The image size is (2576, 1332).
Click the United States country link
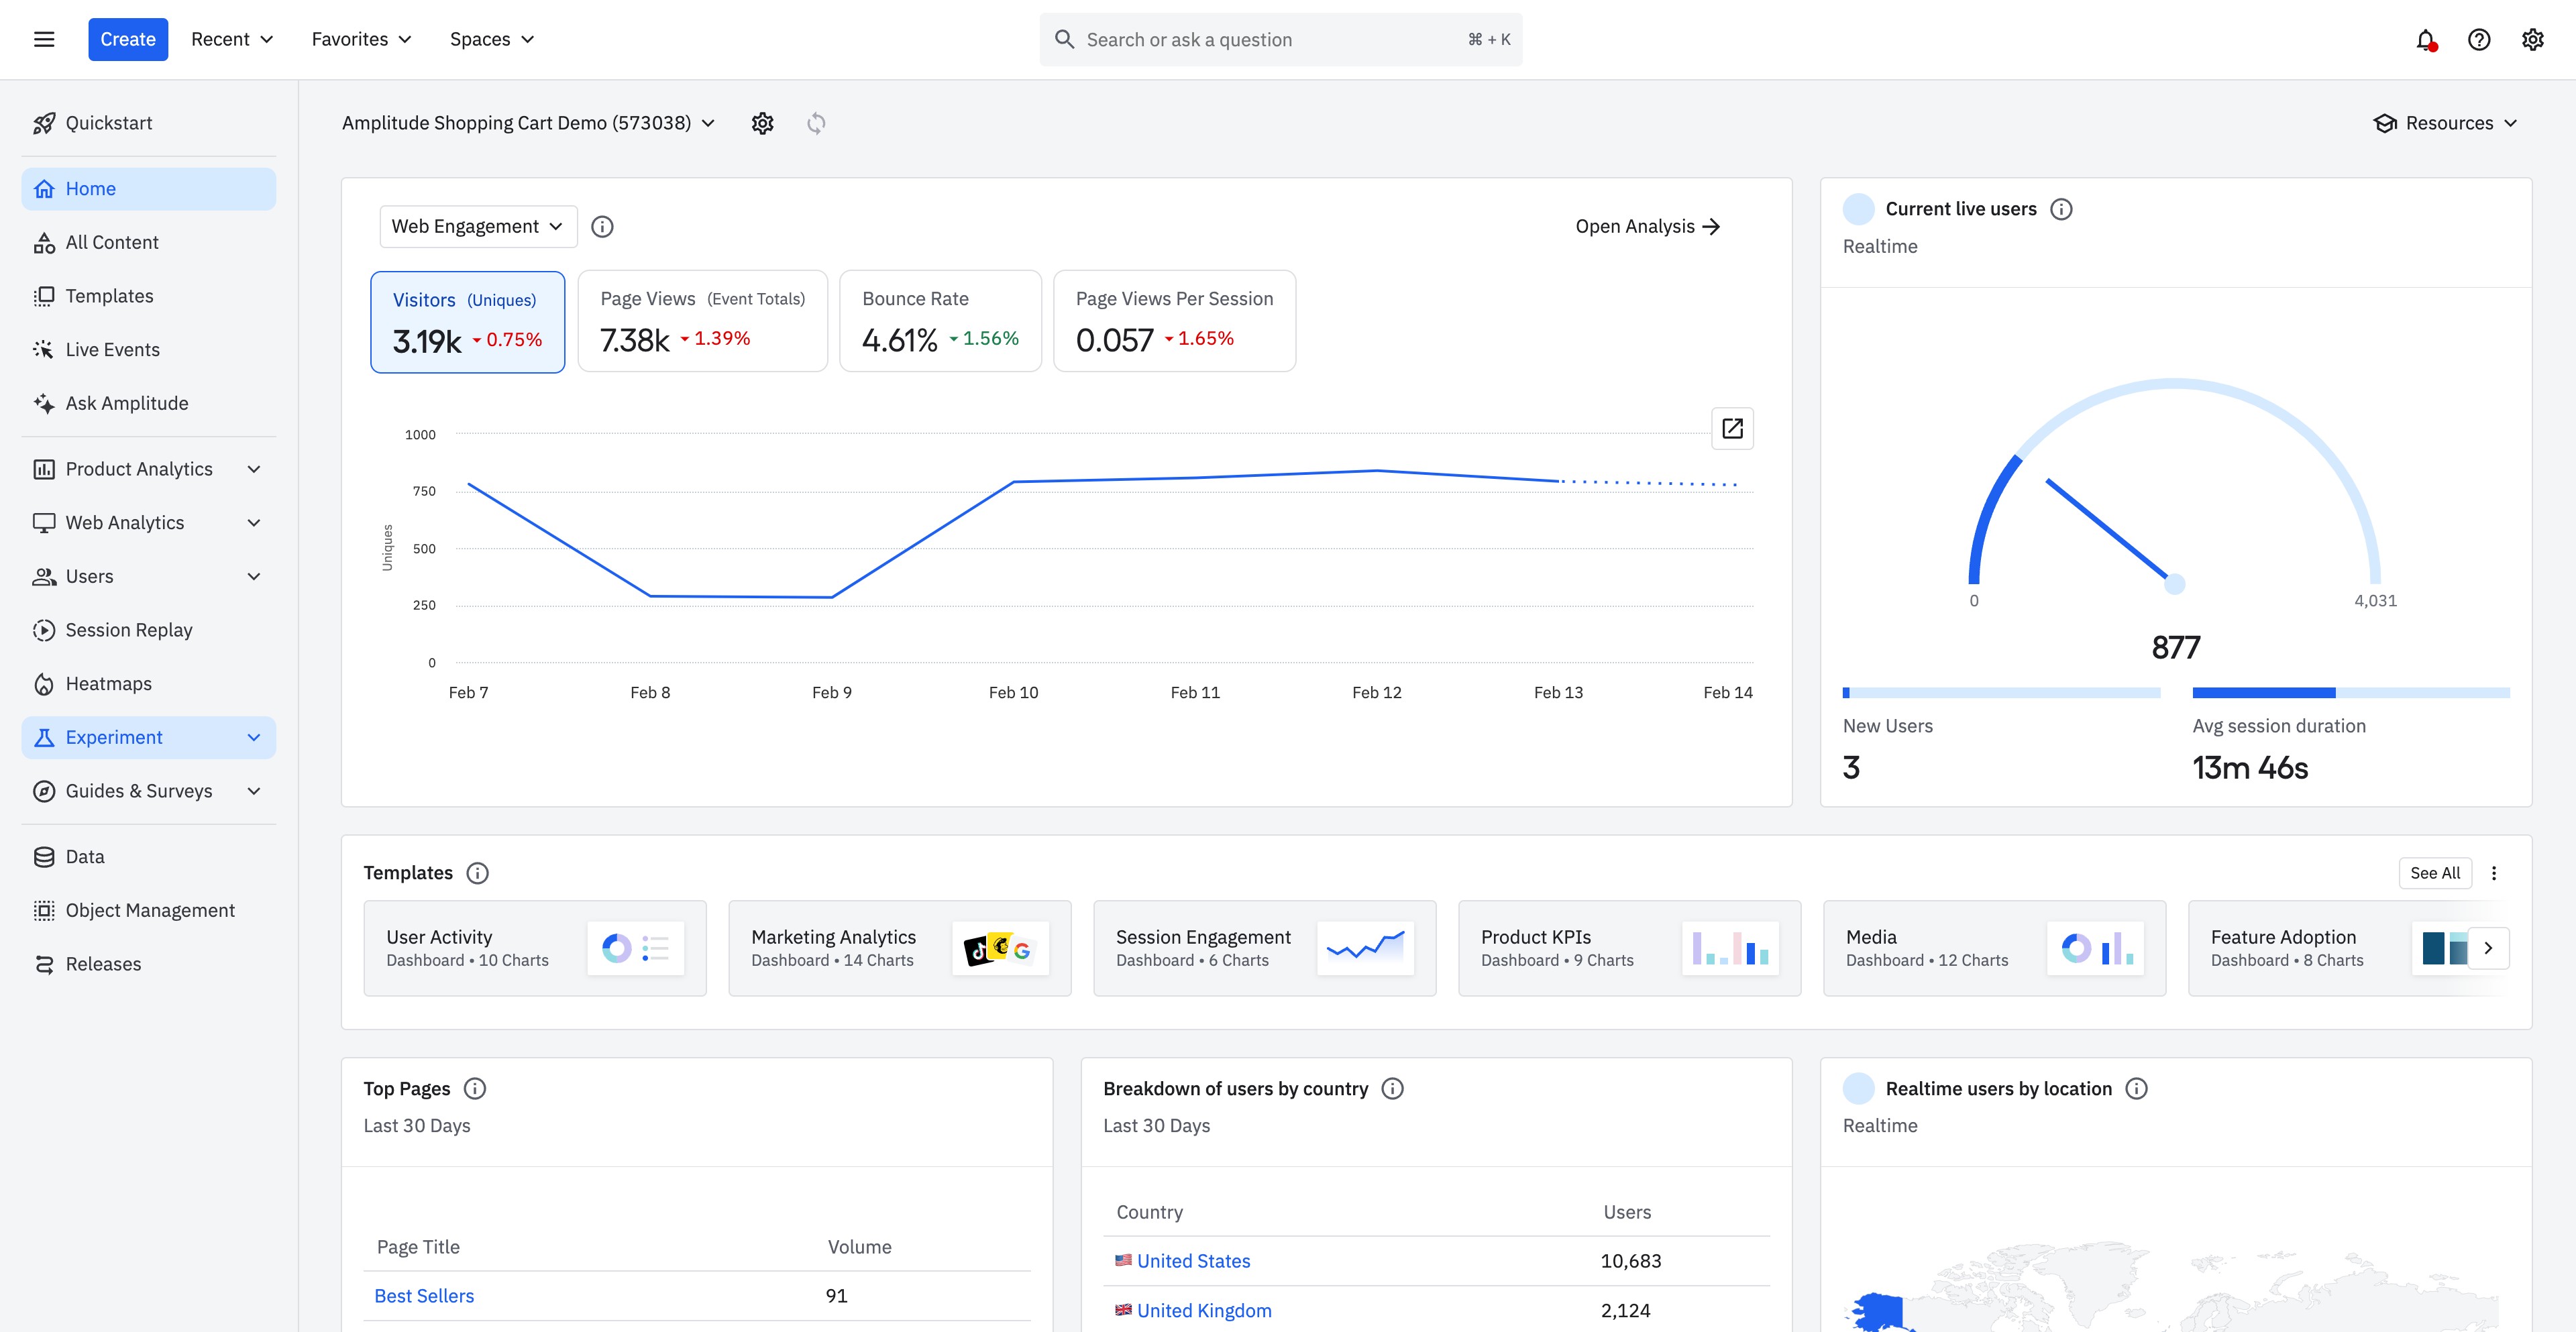pyautogui.click(x=1193, y=1261)
